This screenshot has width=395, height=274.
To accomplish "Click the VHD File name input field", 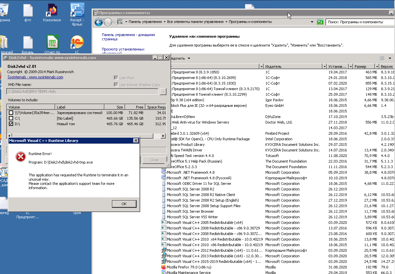I will pos(83,92).
